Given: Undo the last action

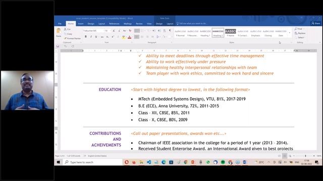Looking at the screenshot, I should tap(65, 46).
